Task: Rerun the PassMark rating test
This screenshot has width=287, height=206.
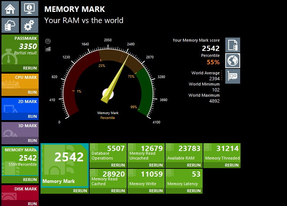Action: (20, 68)
